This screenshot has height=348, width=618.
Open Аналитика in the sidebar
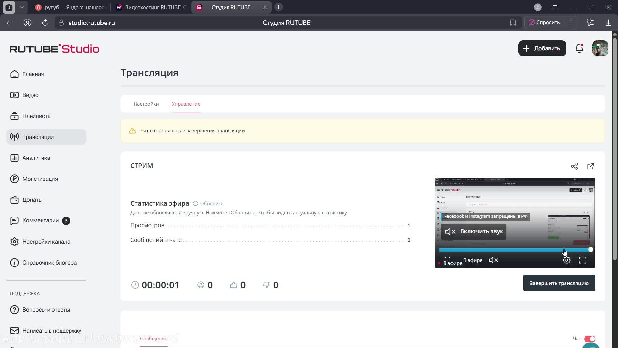[x=36, y=158]
